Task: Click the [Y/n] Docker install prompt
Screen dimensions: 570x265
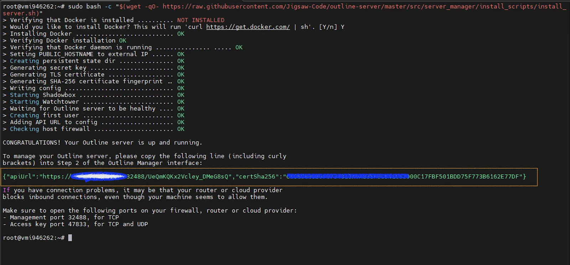Action: (328, 27)
